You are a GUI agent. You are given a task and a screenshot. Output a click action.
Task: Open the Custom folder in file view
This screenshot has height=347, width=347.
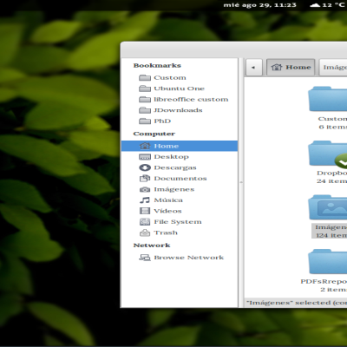coord(327,99)
